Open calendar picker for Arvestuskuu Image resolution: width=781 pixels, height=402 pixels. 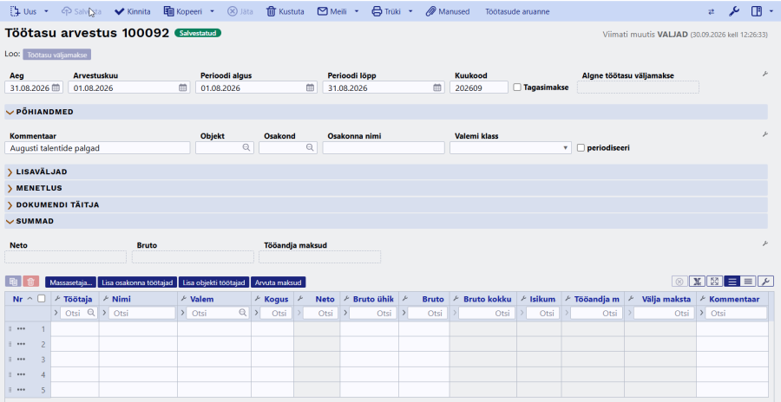[x=183, y=88]
